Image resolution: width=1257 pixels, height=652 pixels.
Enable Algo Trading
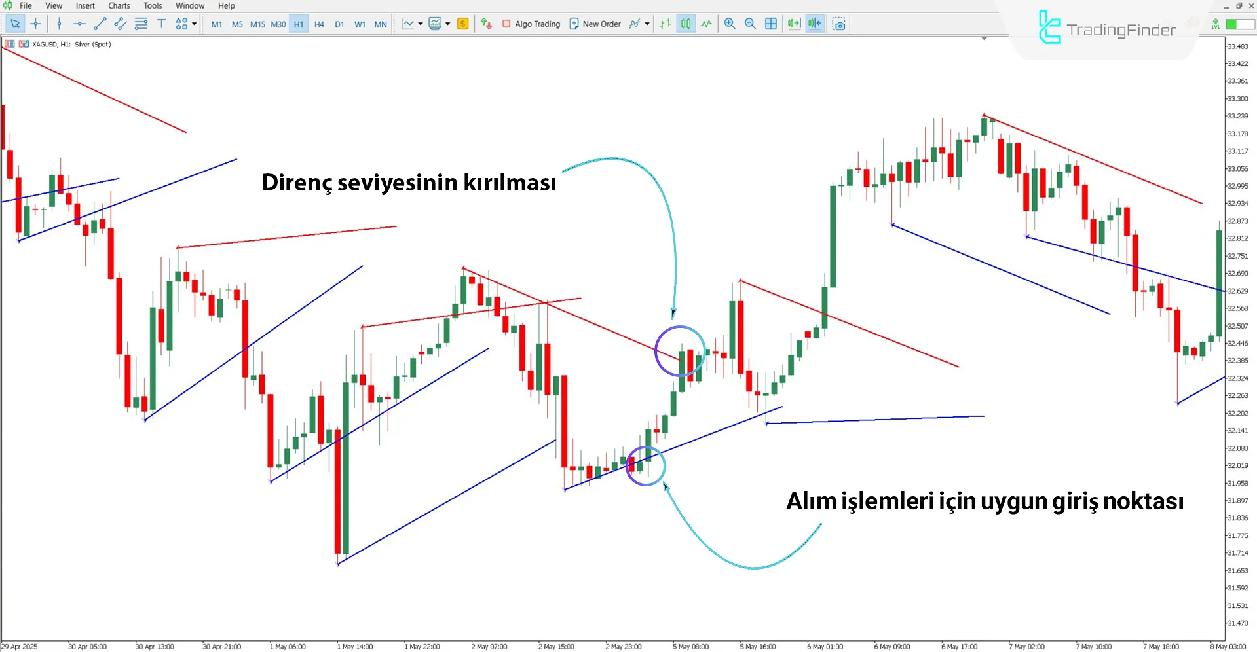(x=532, y=24)
